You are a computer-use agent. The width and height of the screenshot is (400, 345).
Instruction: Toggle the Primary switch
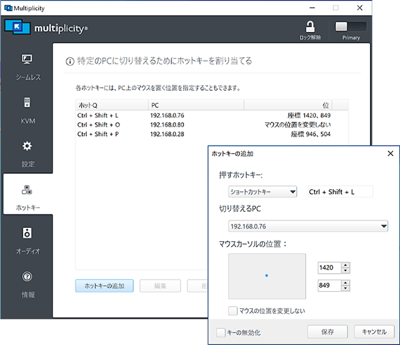point(351,27)
